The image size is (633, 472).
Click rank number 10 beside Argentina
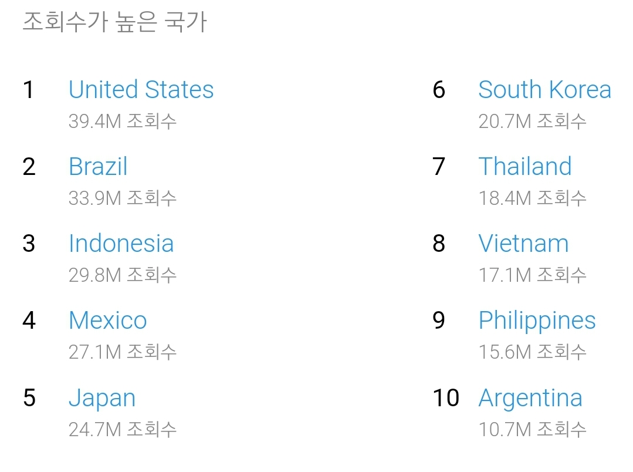click(x=446, y=398)
